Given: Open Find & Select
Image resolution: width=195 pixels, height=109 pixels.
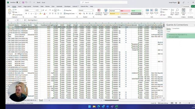Looking at the screenshot, I should tap(177, 12).
